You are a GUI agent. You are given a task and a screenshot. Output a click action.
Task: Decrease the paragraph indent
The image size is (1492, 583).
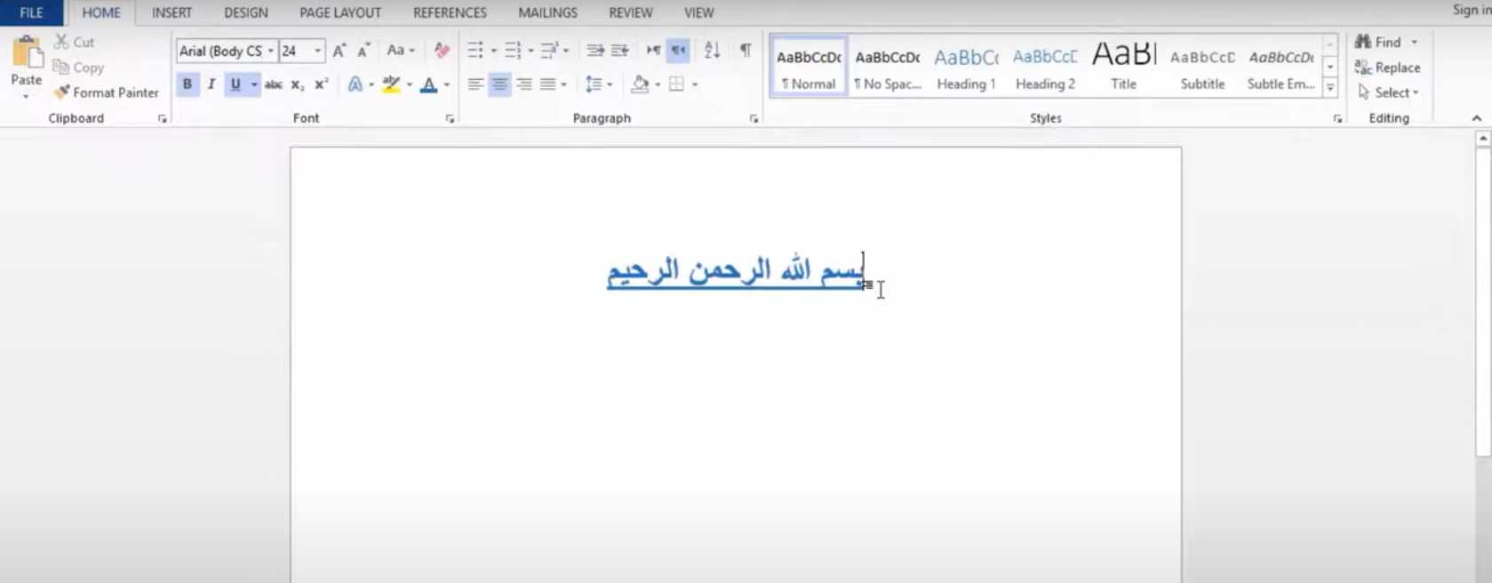tap(595, 51)
